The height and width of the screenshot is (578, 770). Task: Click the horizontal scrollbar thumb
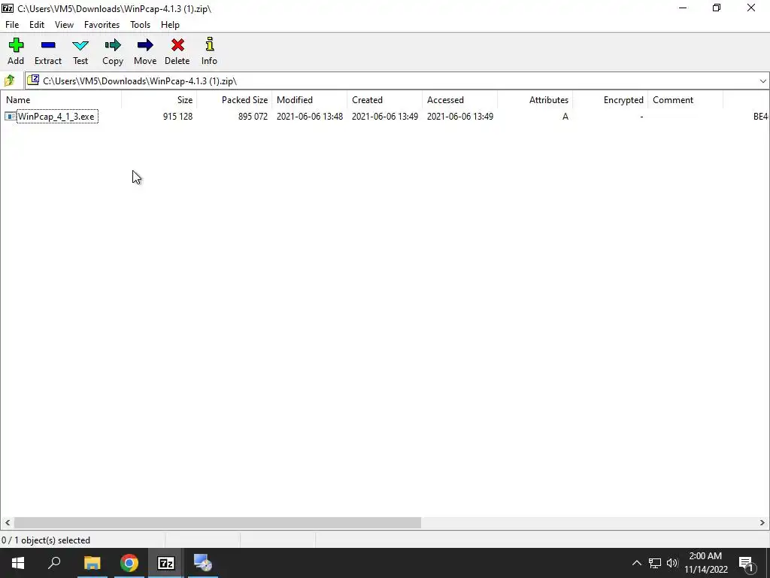(217, 522)
